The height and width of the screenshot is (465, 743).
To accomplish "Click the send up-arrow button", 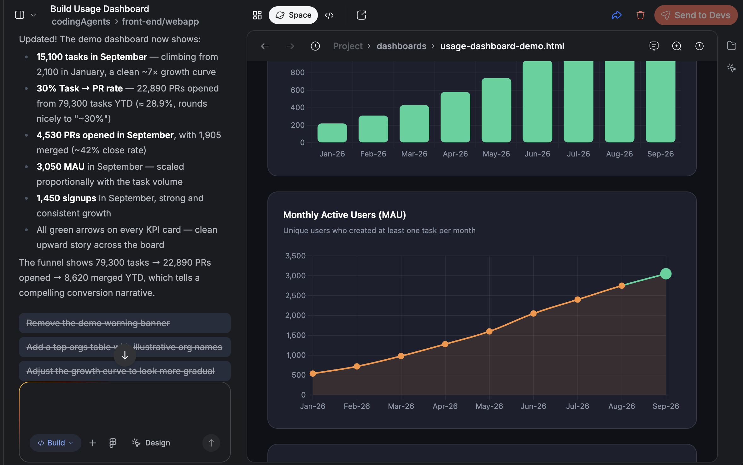I will pyautogui.click(x=211, y=443).
